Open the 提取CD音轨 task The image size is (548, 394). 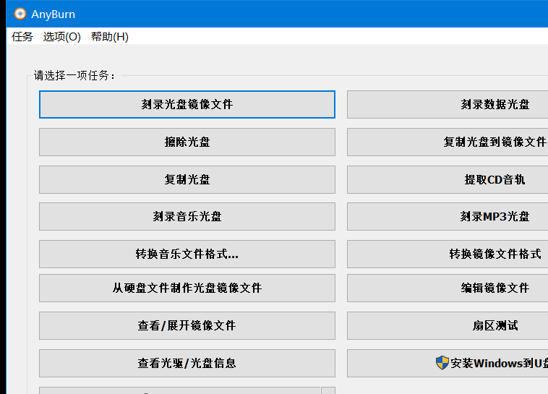448,180
